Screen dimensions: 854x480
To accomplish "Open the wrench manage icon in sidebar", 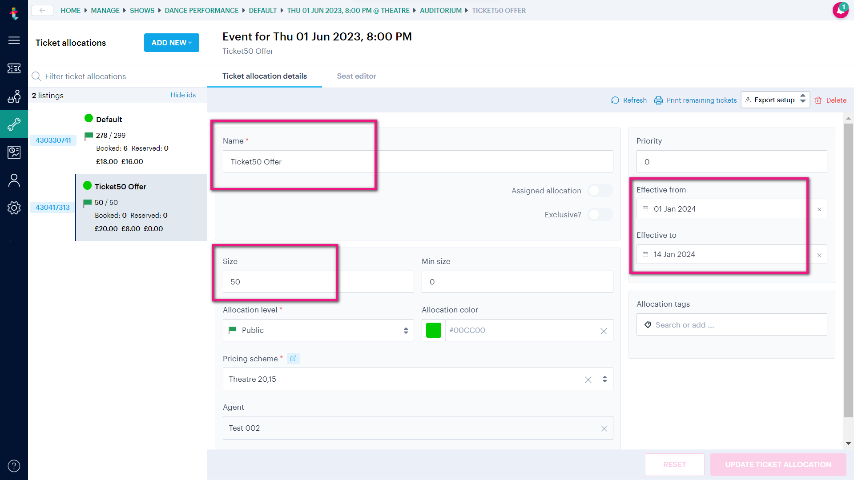I will [x=14, y=124].
